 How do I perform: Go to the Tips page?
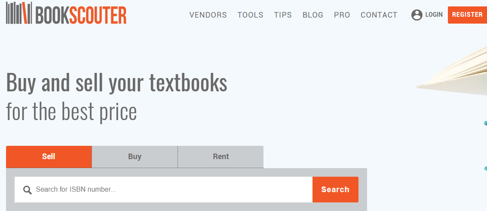pos(283,15)
